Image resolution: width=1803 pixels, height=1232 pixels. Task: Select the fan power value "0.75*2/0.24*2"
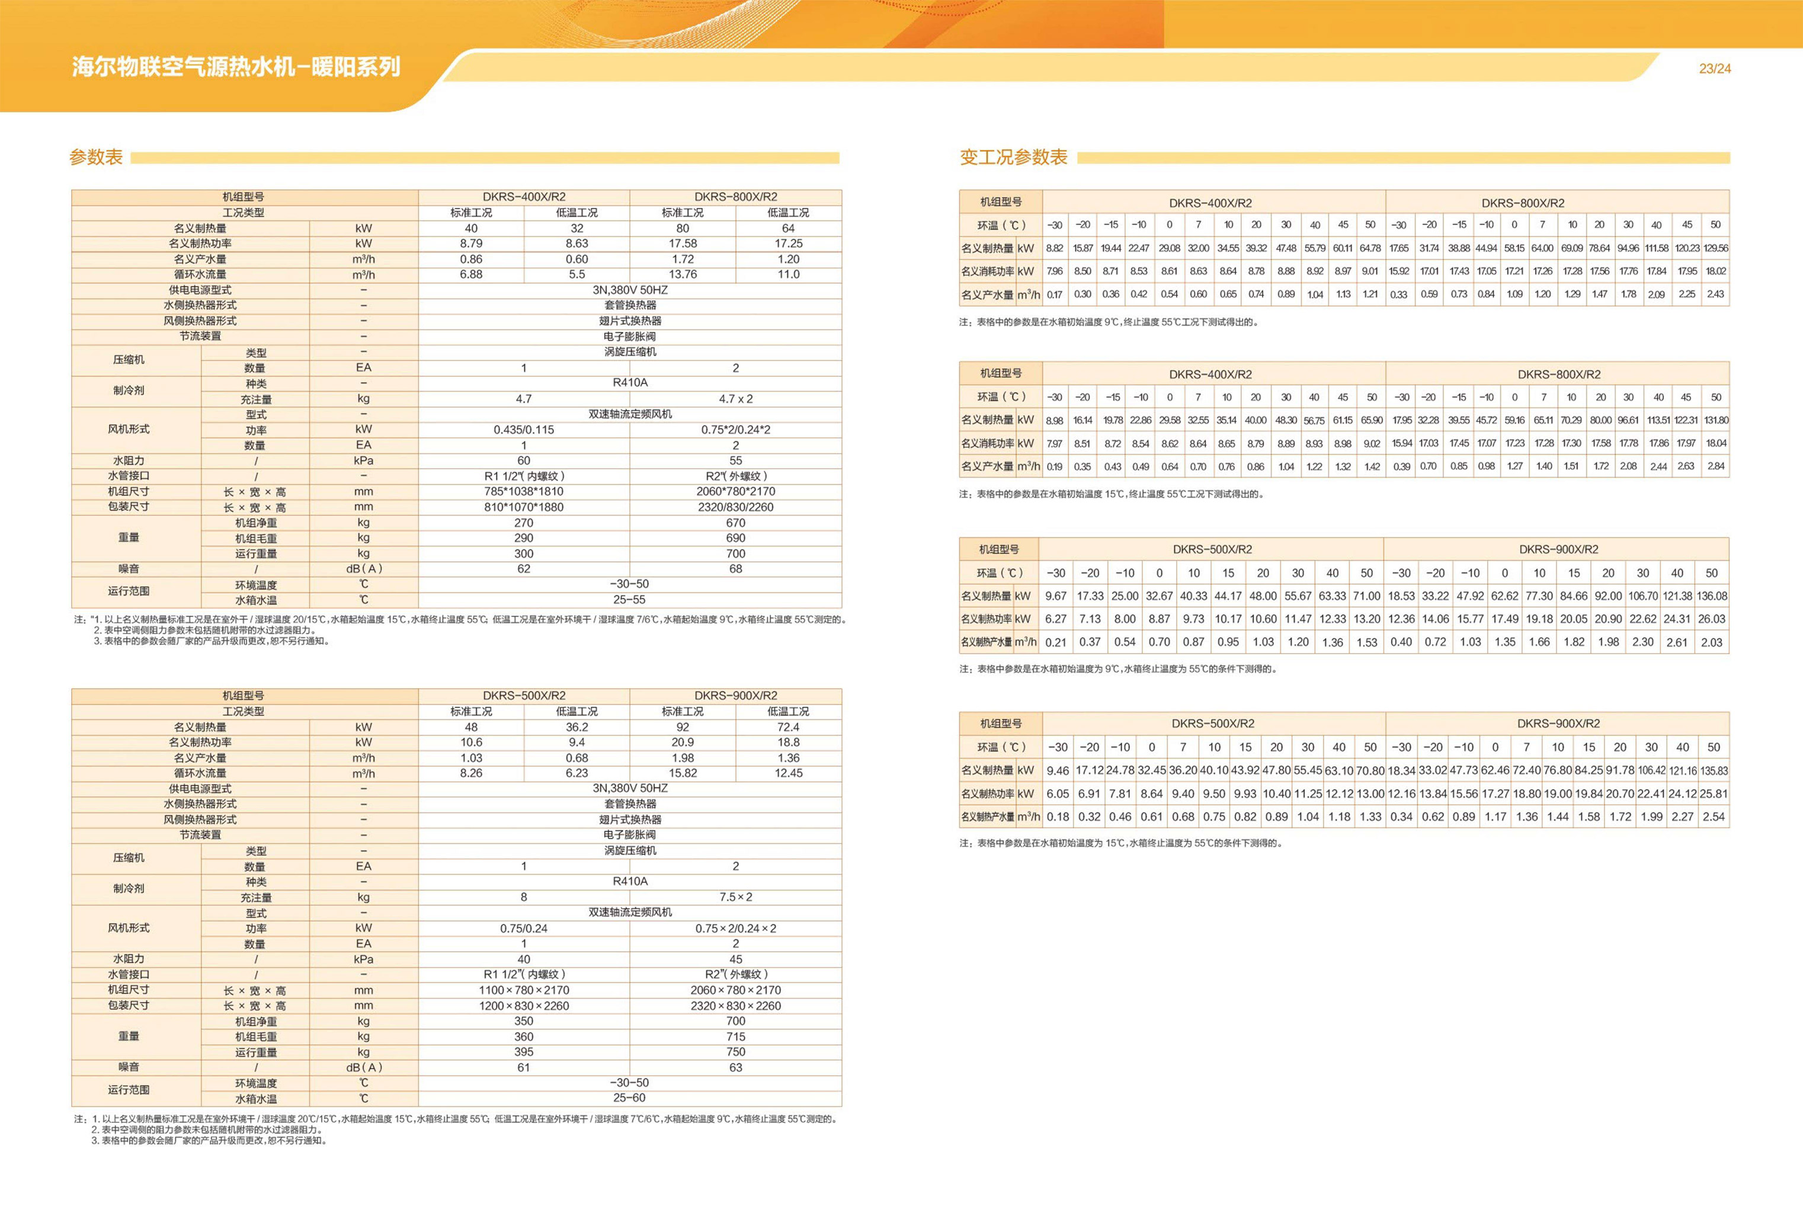pos(735,429)
